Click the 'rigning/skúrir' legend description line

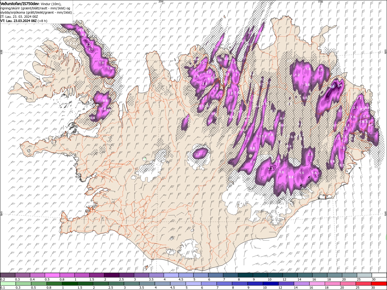[x=35, y=8]
